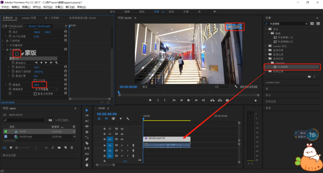Export frame with camera icon
The height and width of the screenshot is (173, 323).
click(227, 100)
